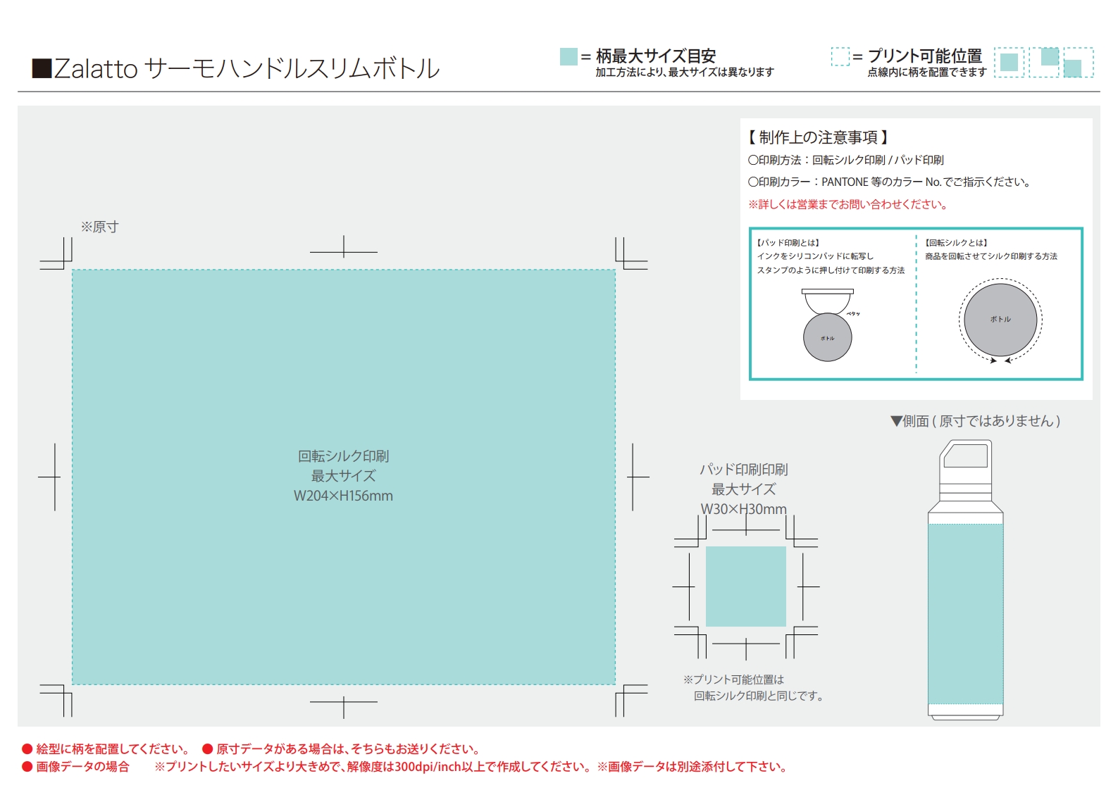Click the red '絵型に柄を配置してください。' instruction
Screen dimensions: 1118x790
pos(113,748)
